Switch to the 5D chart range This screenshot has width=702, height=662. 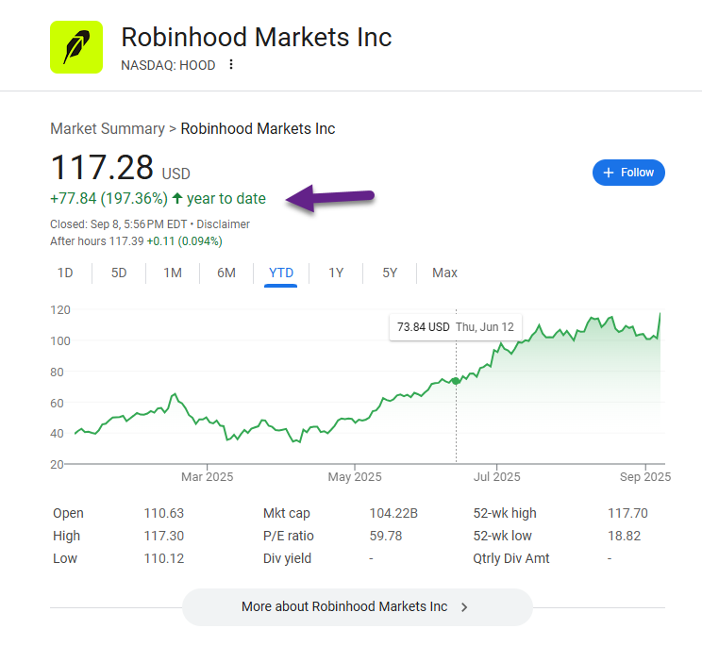119,273
